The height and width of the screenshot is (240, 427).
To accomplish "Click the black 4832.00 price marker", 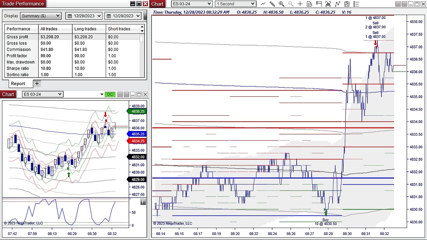I will click(137, 157).
